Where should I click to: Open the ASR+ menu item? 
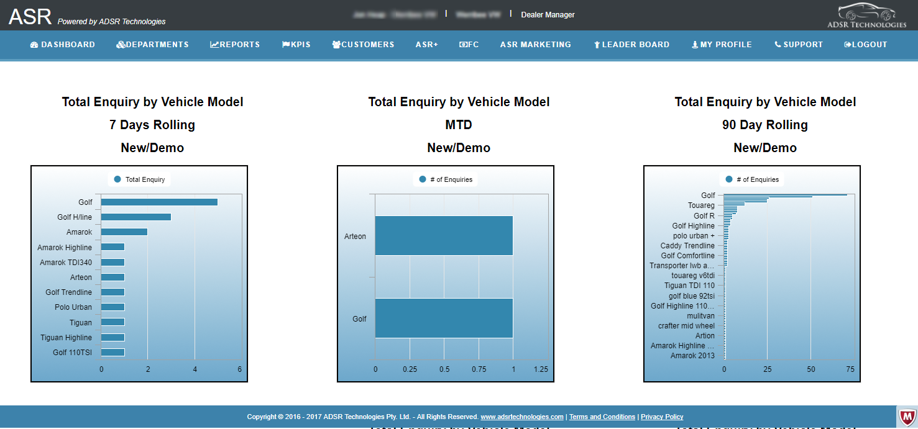pos(427,45)
